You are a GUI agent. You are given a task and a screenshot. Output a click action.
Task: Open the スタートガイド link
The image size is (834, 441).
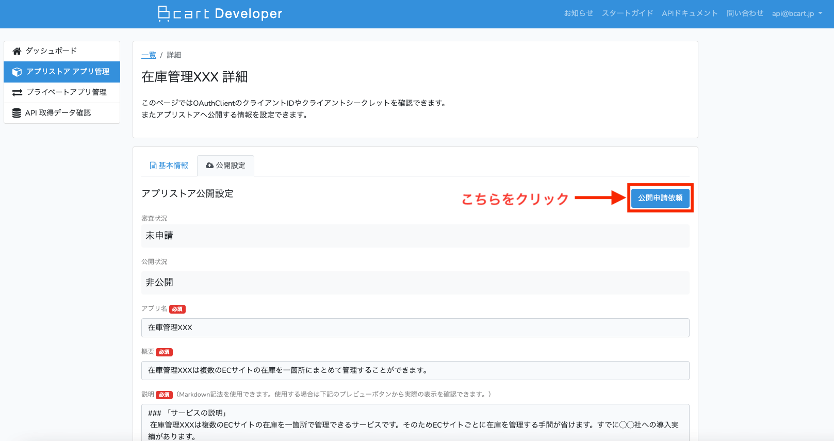pos(627,13)
